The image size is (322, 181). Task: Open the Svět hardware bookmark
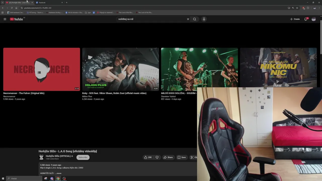coord(15,12)
